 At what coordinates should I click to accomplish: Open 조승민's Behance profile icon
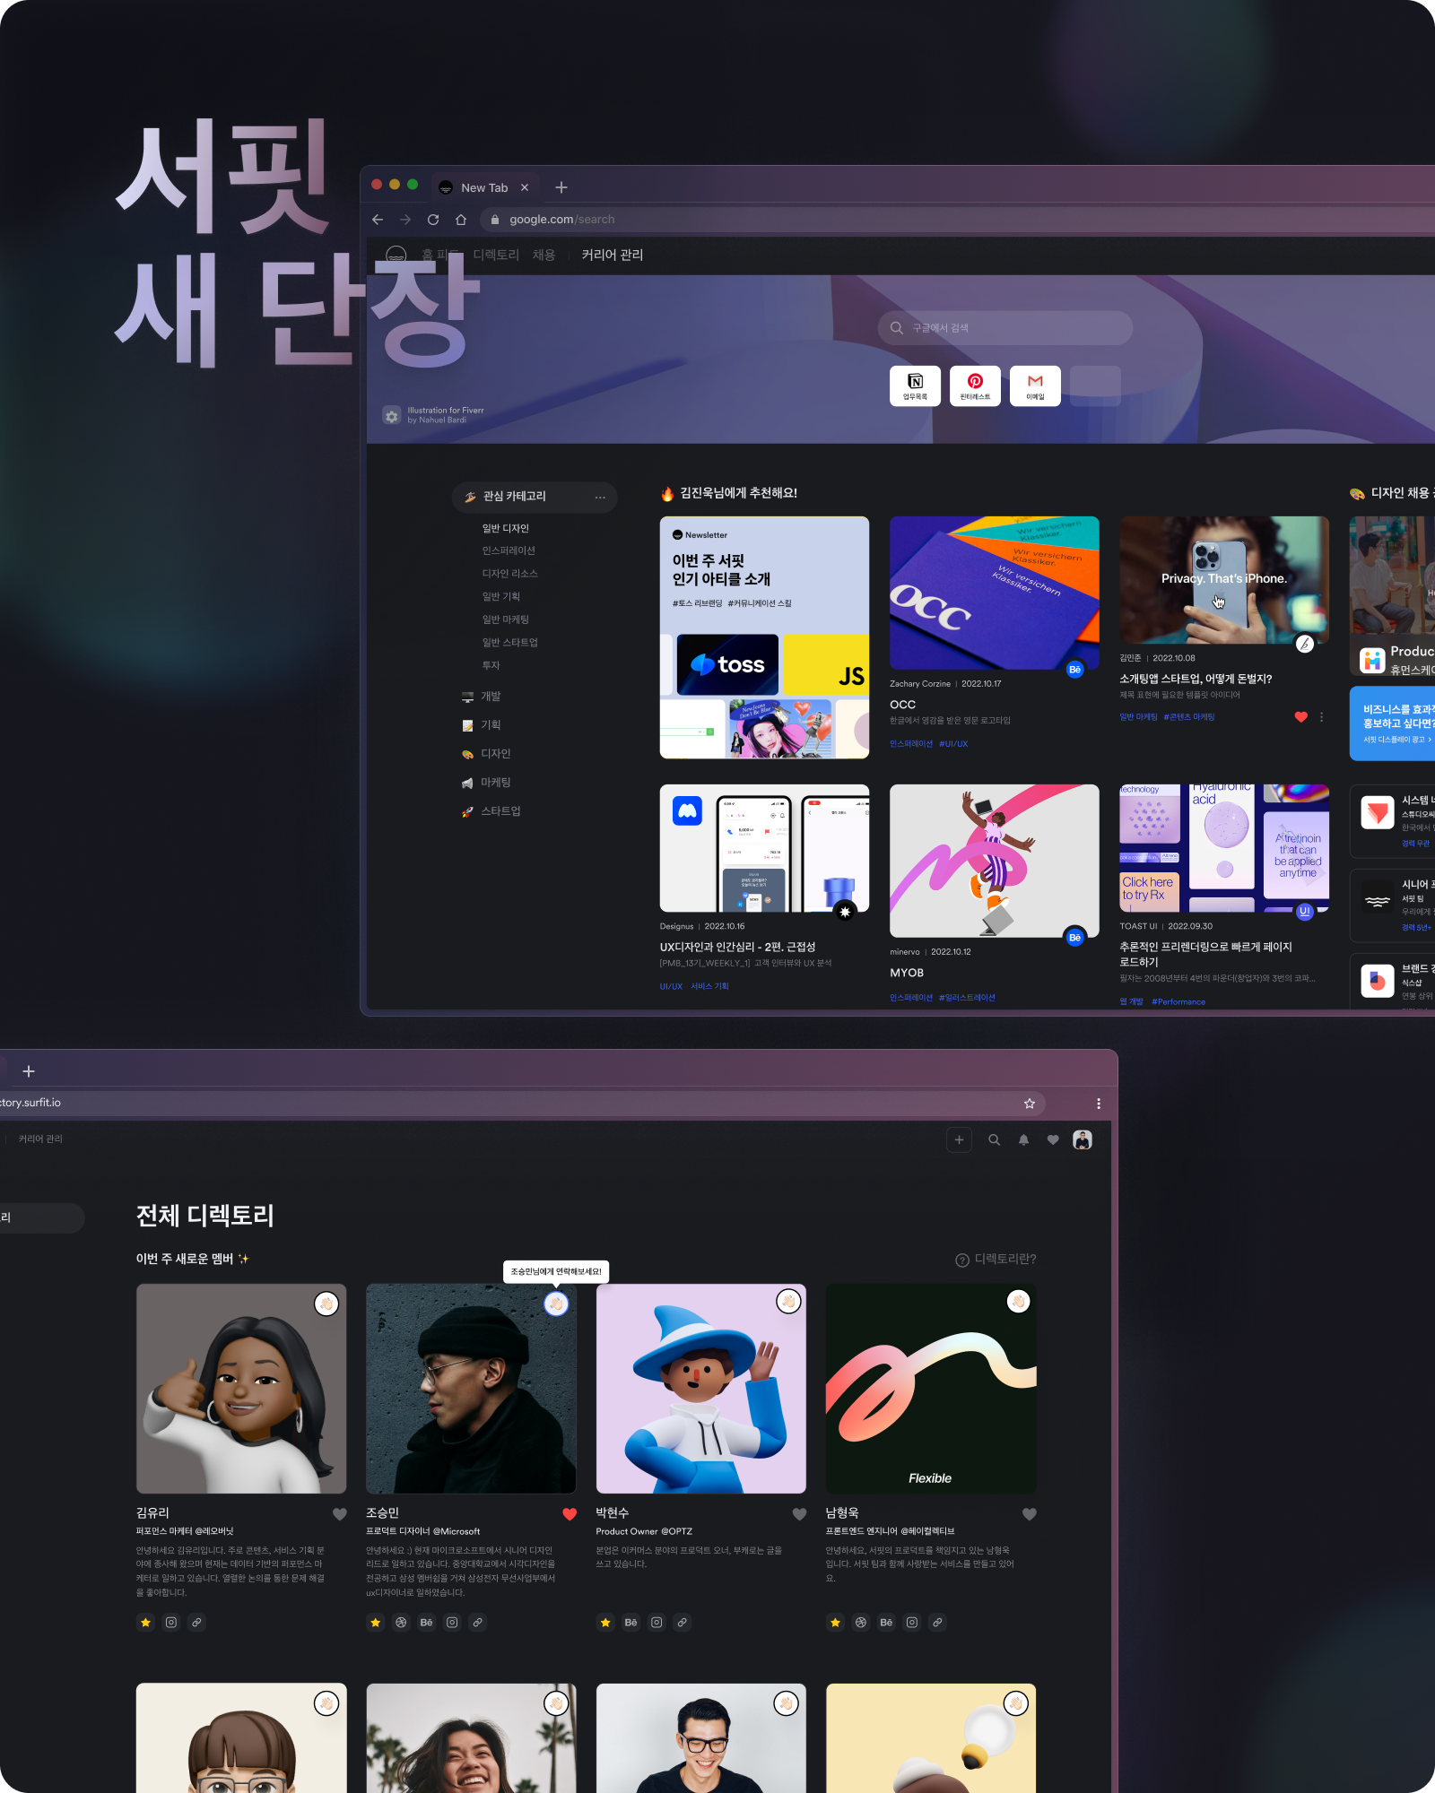(x=427, y=1622)
